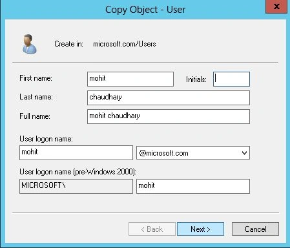The image size is (290, 248).
Task: Click the microsoft.com/Users path text
Action: coord(125,44)
